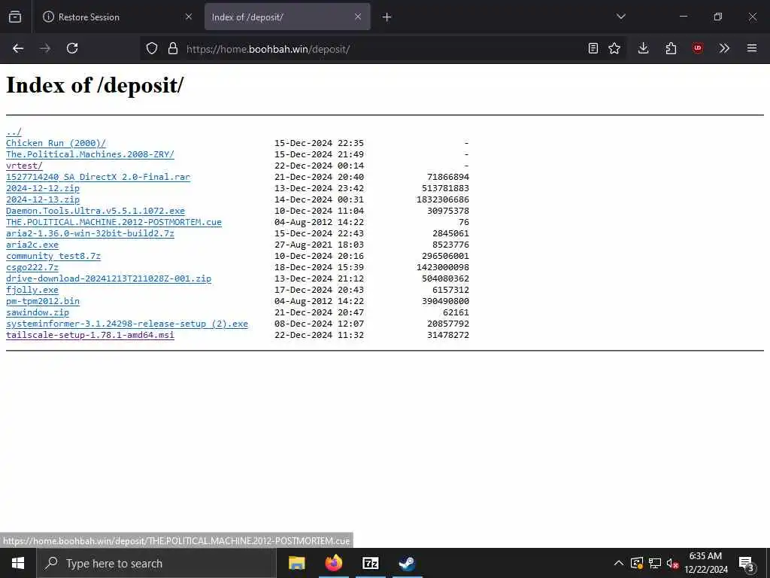Open muted volume tray icon
The height and width of the screenshot is (578, 770).
[x=673, y=563]
